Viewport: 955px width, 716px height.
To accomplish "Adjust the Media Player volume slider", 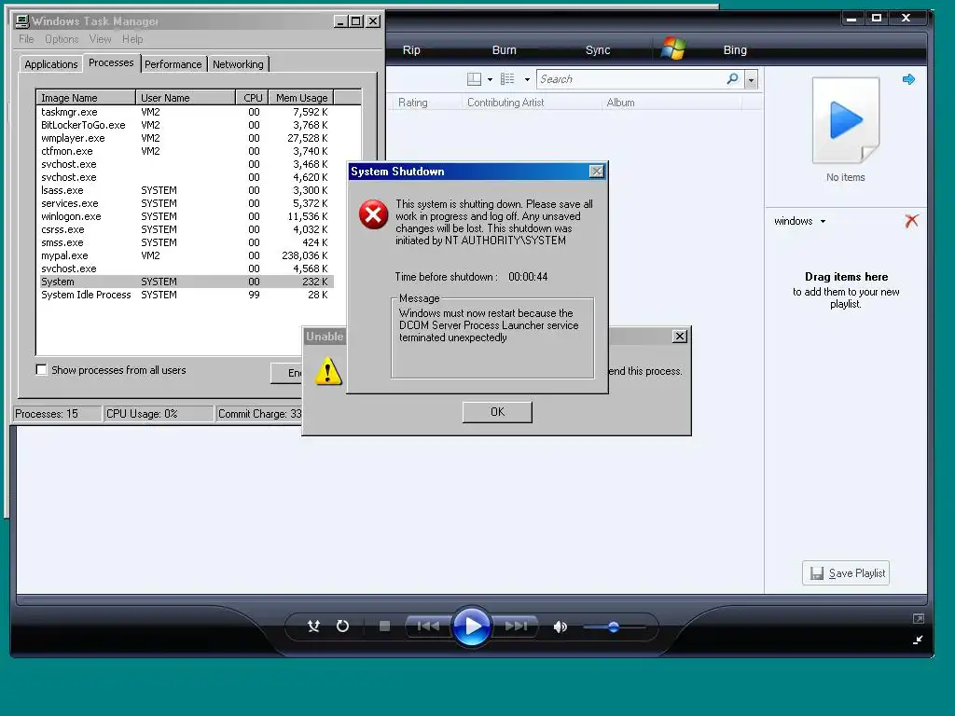I will coord(614,626).
